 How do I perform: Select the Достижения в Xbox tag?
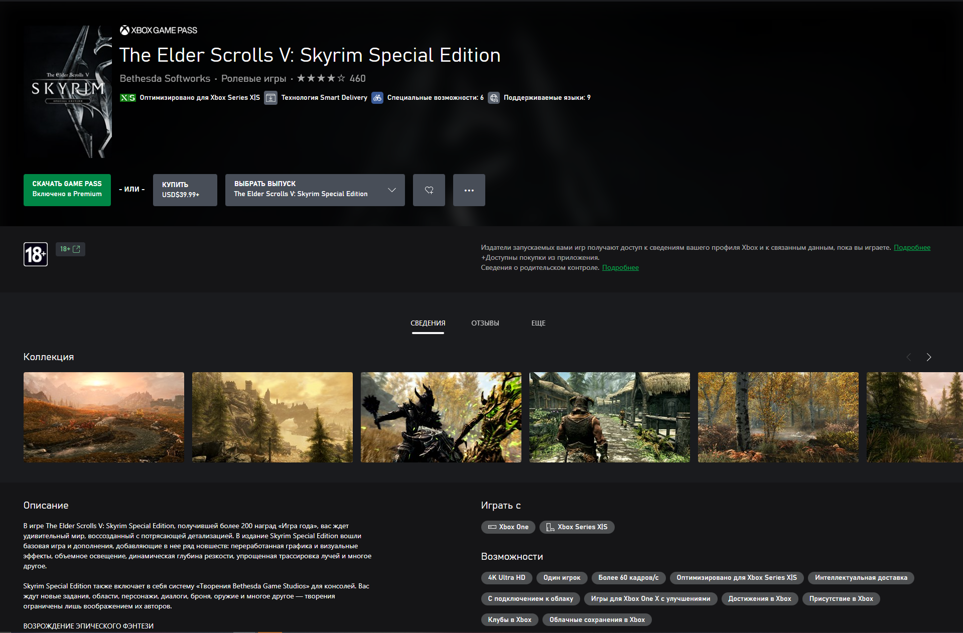760,599
